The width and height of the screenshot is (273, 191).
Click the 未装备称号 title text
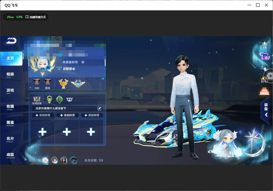click(x=70, y=62)
